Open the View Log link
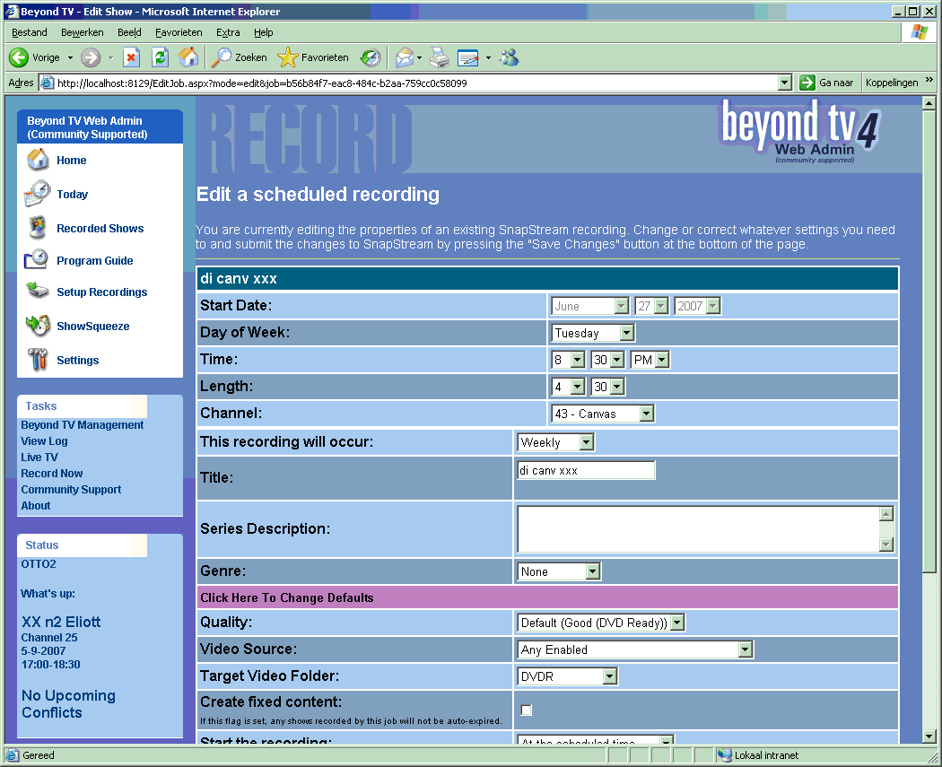This screenshot has width=942, height=767. pos(45,440)
